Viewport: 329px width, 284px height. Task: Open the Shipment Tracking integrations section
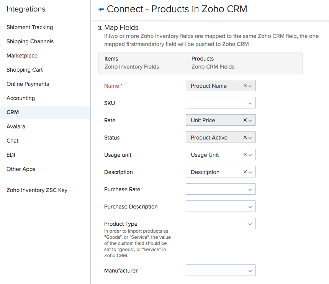tap(30, 27)
